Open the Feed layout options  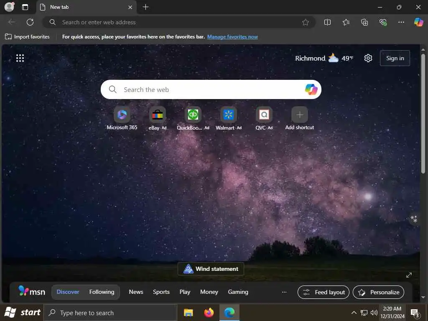click(x=324, y=292)
